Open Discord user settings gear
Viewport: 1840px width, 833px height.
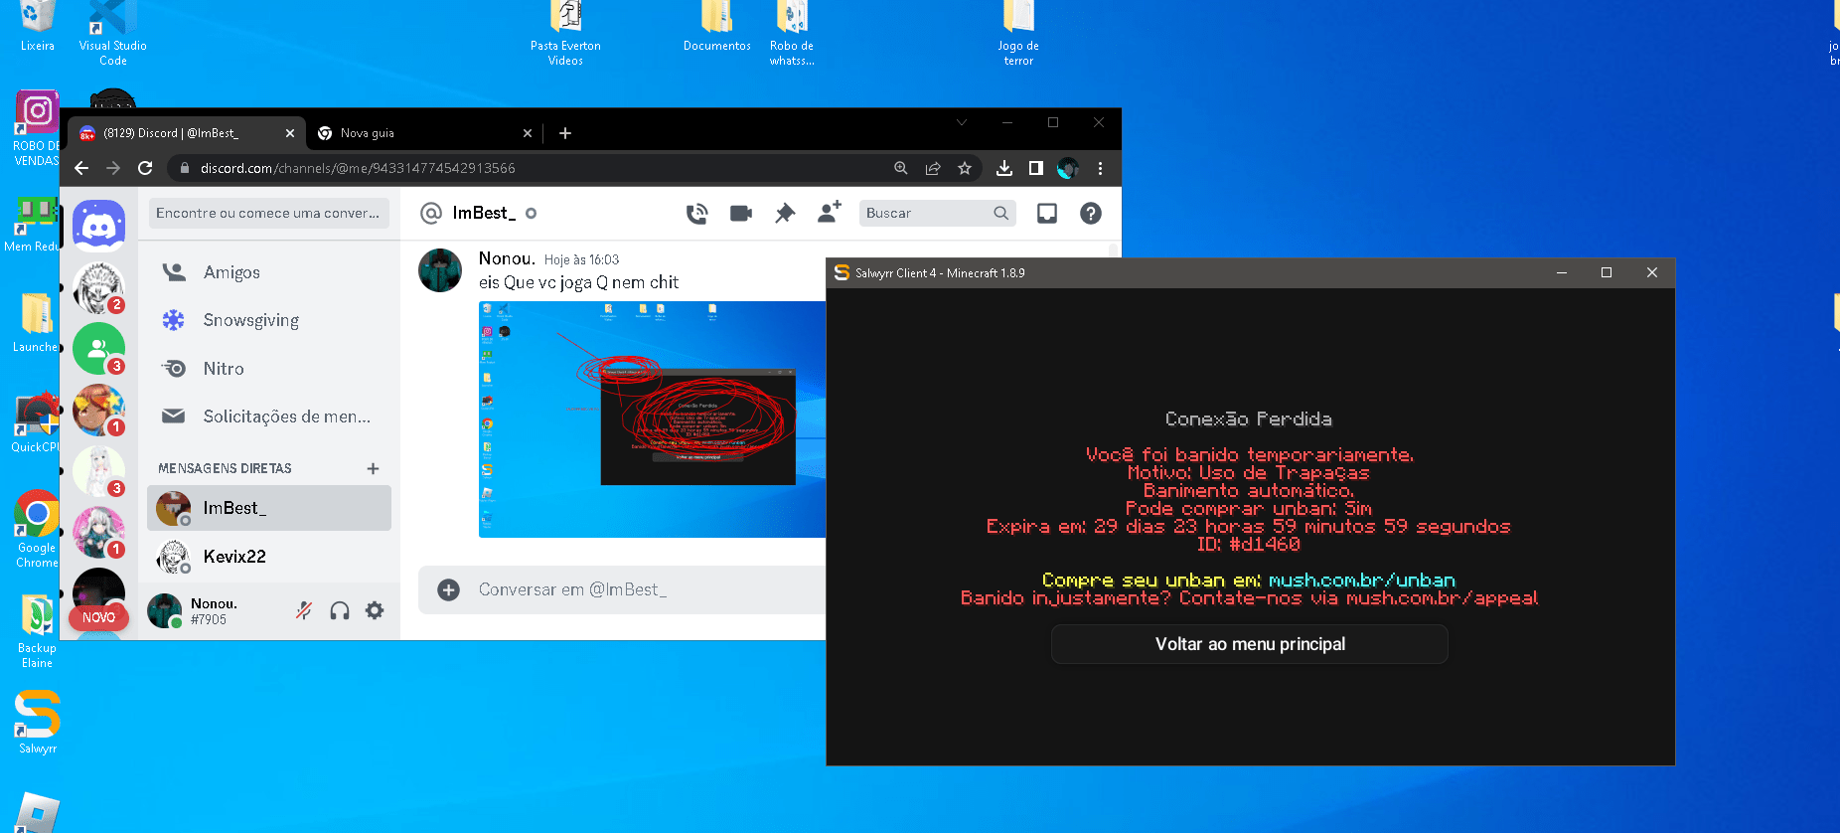point(375,610)
